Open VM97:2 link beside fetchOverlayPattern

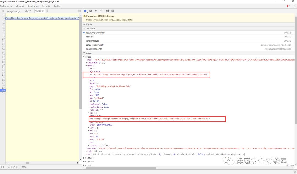287,32
